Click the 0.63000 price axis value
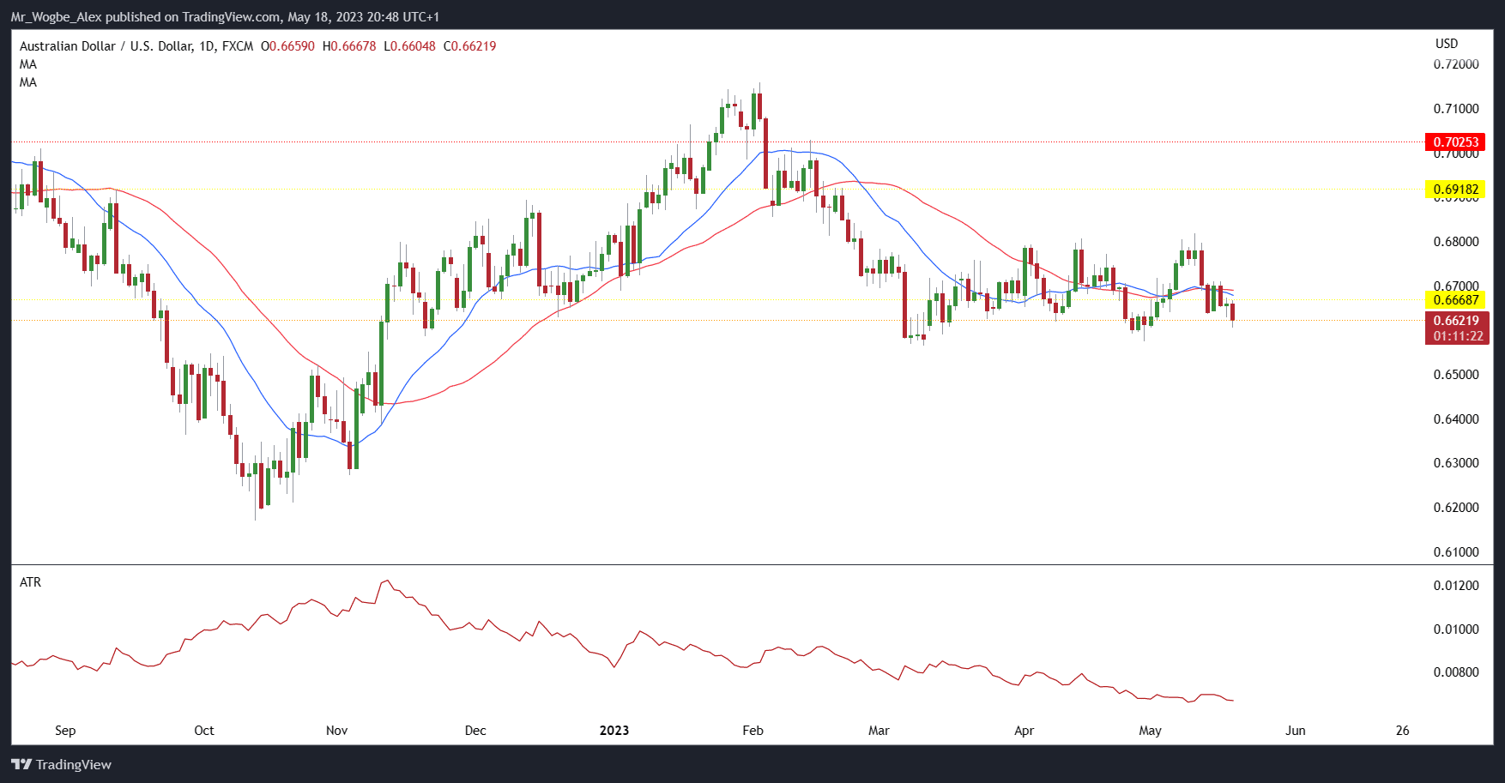 click(x=1456, y=463)
